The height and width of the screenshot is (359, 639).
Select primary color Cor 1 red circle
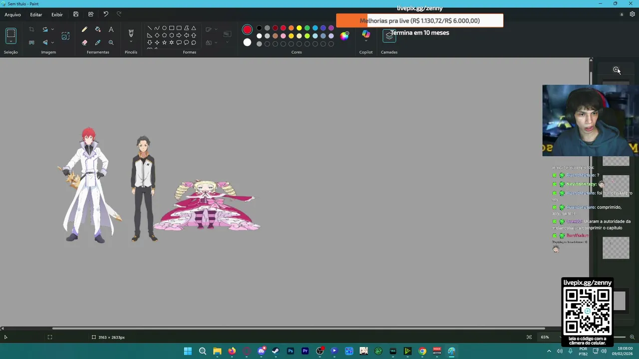tap(247, 30)
